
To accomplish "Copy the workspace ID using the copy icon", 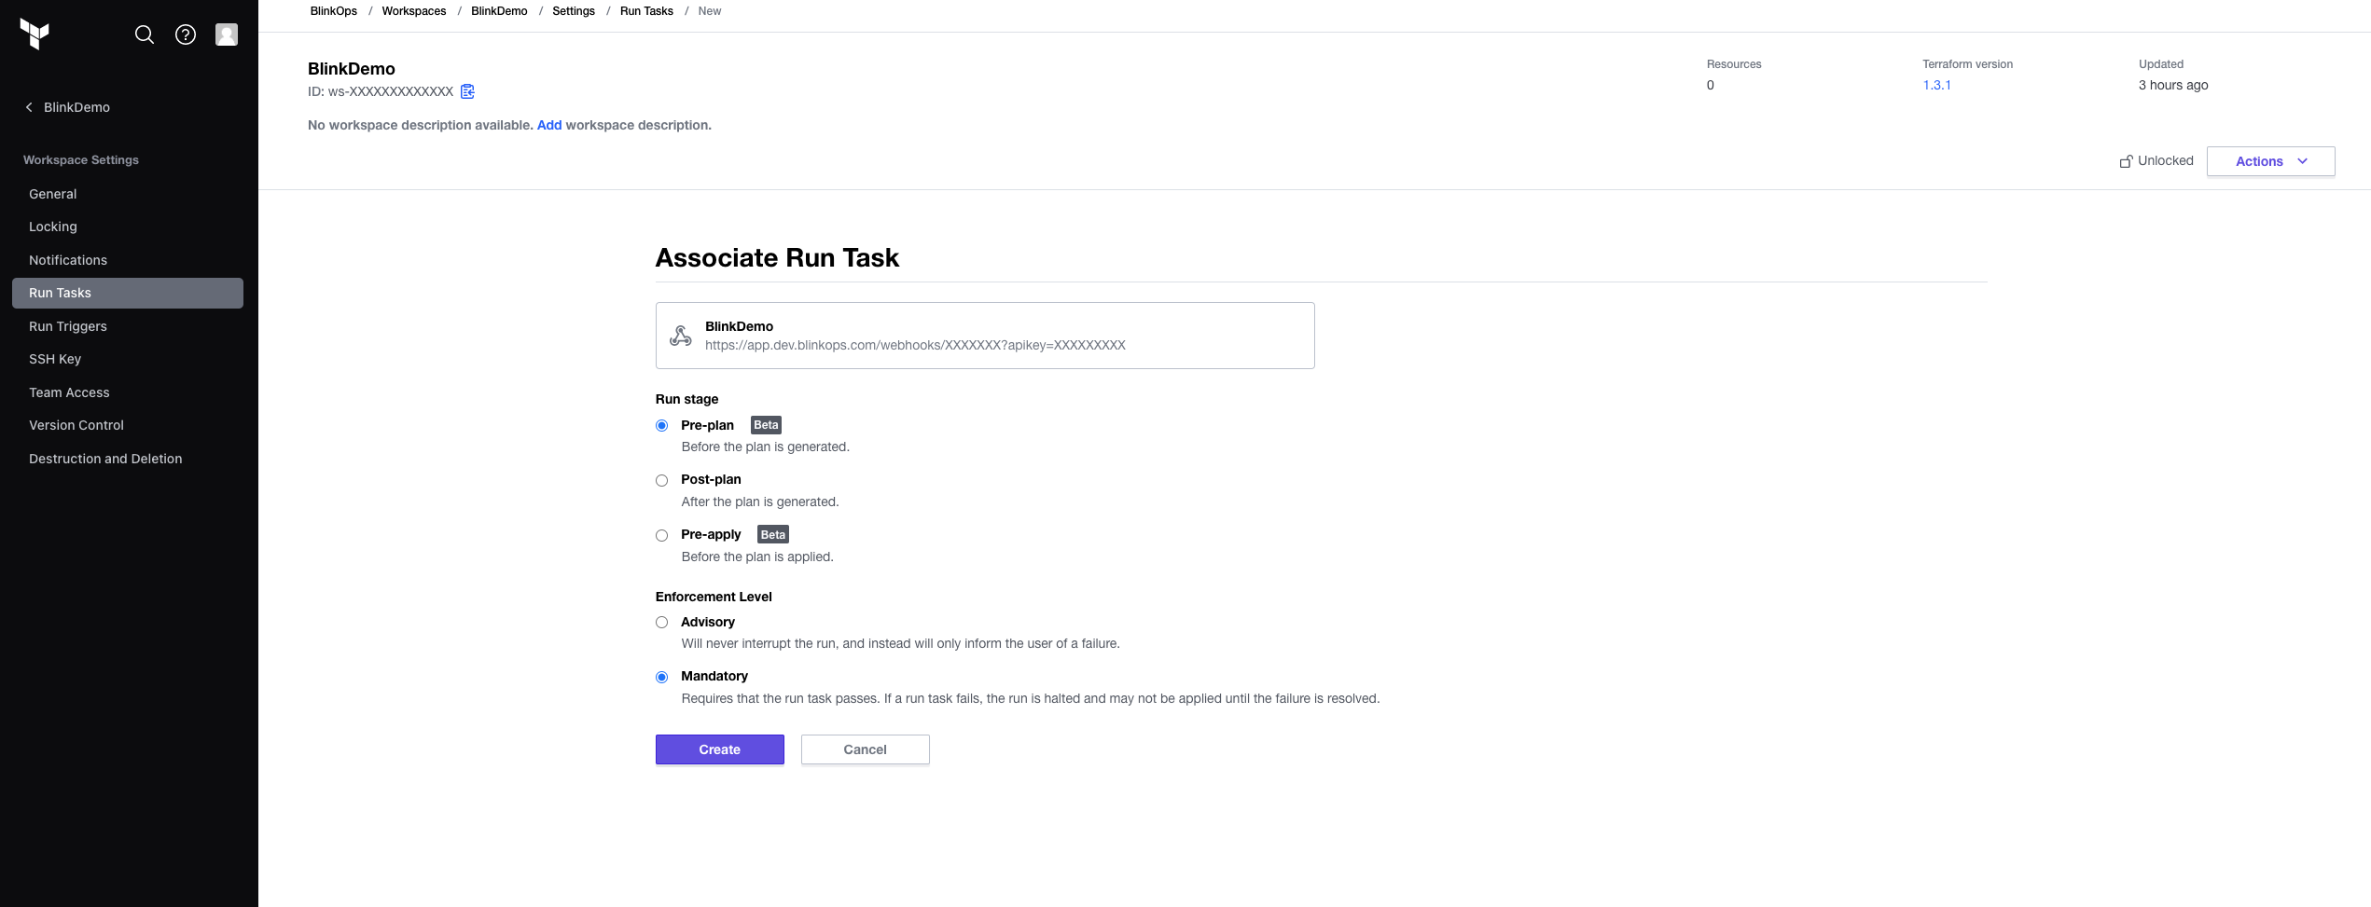I will click(467, 91).
